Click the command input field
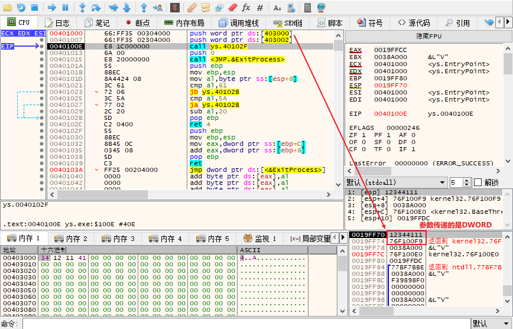 [246, 324]
